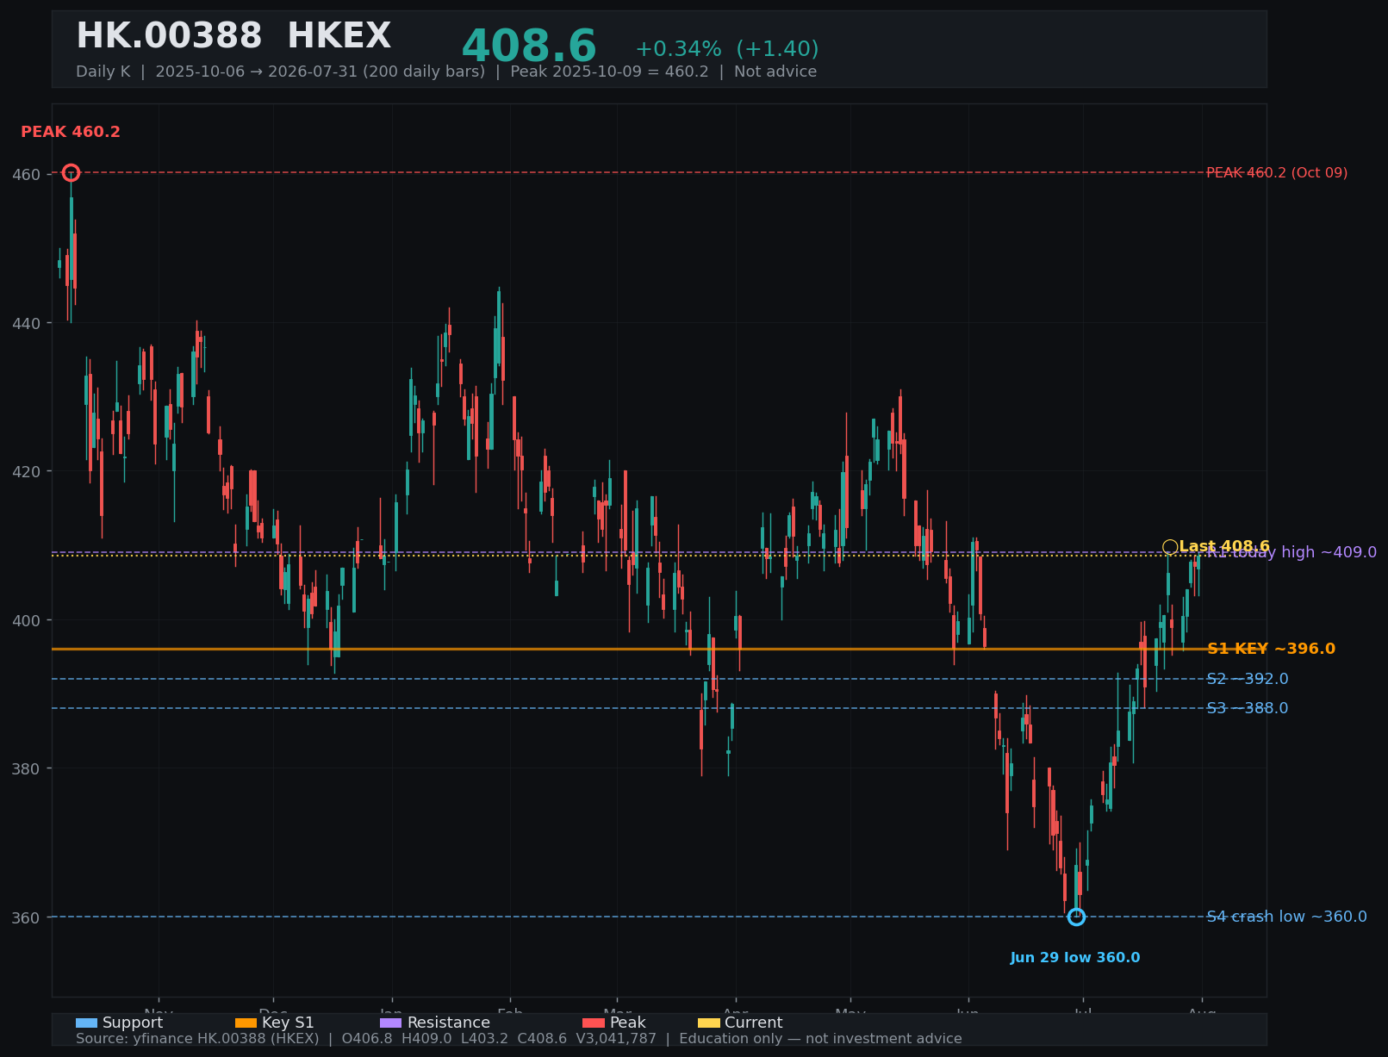The image size is (1388, 1057).
Task: Click the 'R1 today high ~409.0' label
Action: click(x=1292, y=553)
